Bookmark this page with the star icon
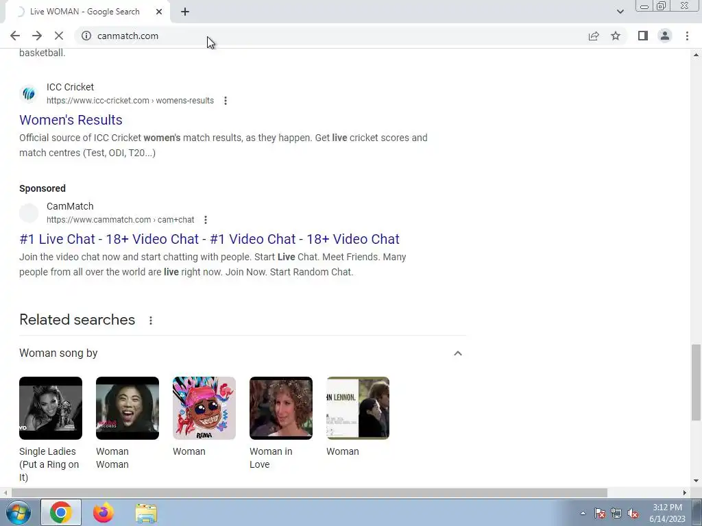702x526 pixels. click(x=616, y=36)
